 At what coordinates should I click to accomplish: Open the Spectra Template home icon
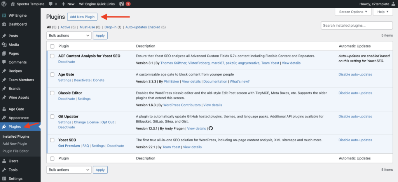click(13, 4)
